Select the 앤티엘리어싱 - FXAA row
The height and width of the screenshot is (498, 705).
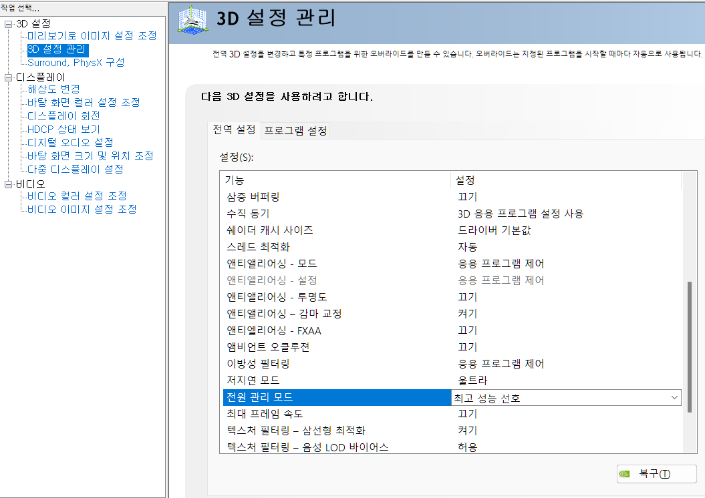coord(452,330)
